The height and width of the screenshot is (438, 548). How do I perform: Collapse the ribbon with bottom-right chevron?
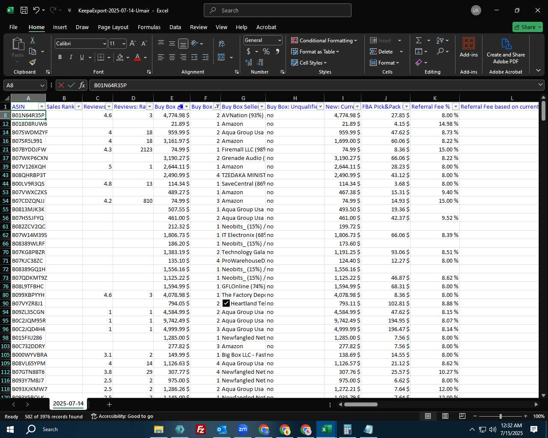point(539,70)
